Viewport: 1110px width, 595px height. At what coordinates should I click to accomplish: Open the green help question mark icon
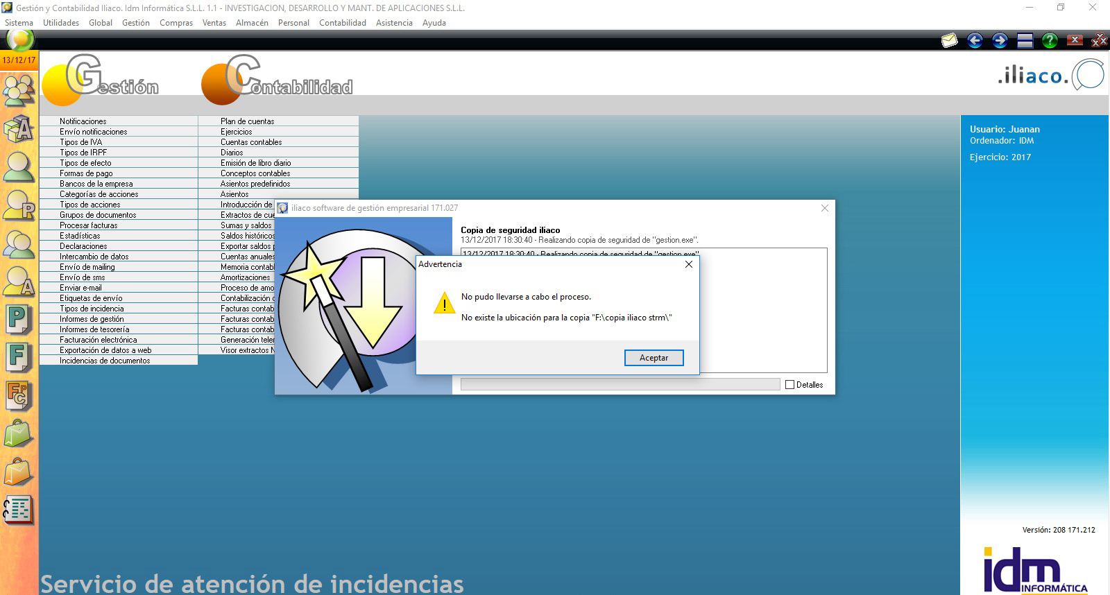(x=1050, y=40)
